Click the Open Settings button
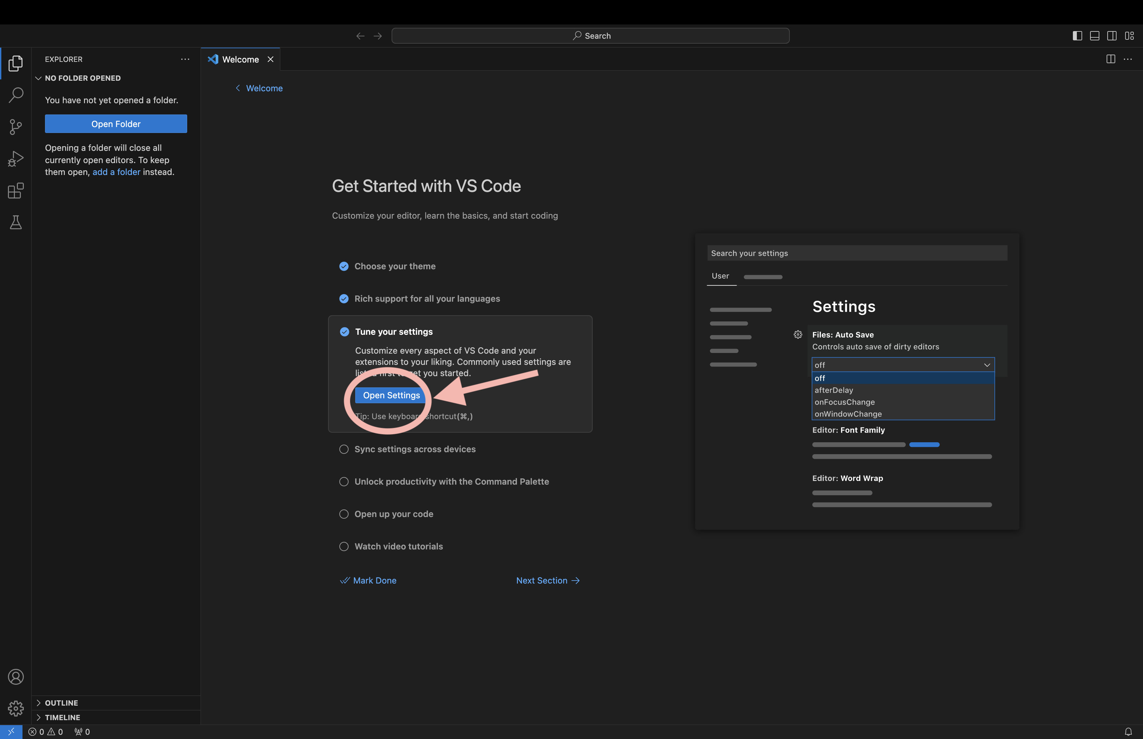The image size is (1143, 739). (x=391, y=395)
